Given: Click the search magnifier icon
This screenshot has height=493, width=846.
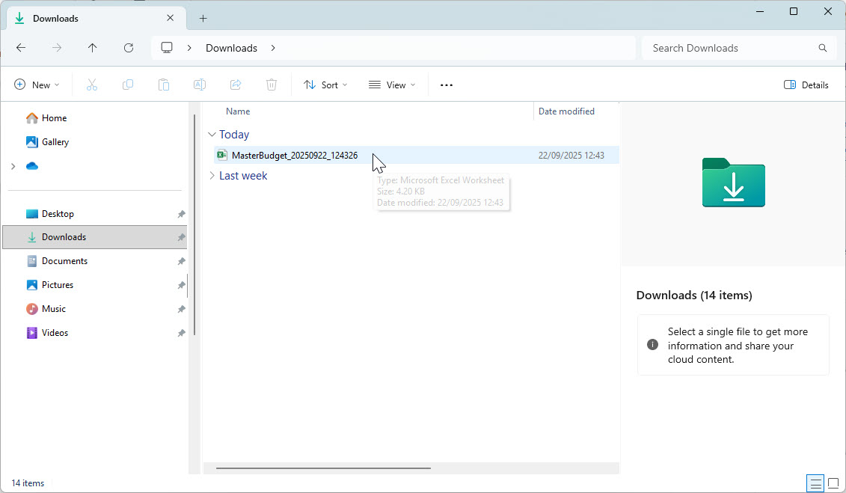Looking at the screenshot, I should tap(822, 48).
